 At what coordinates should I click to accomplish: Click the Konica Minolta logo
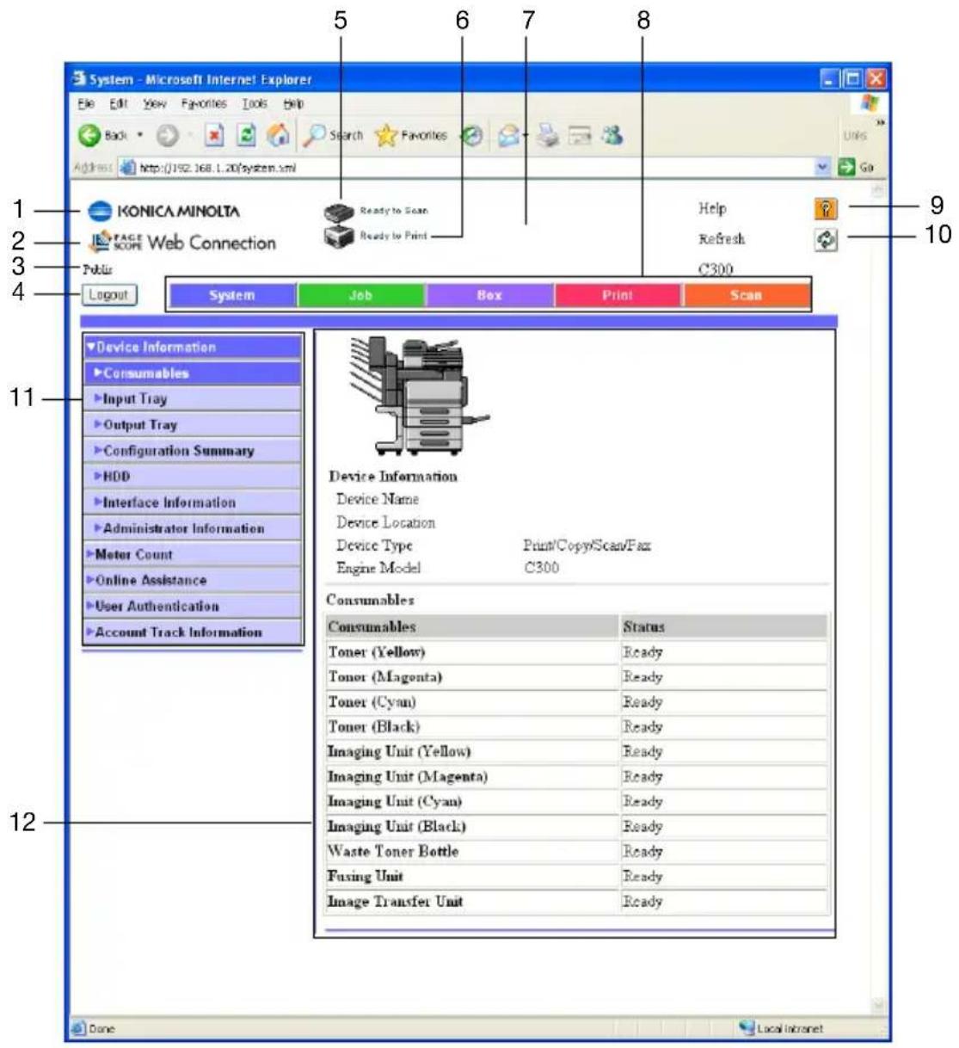[164, 211]
